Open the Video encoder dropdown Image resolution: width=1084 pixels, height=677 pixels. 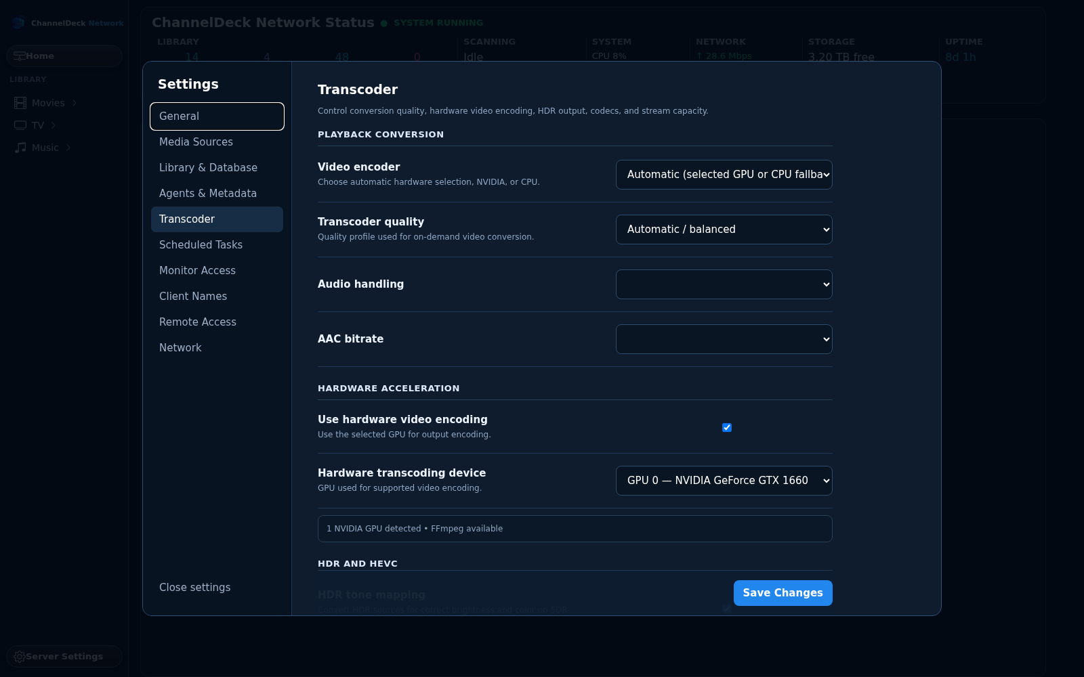click(724, 175)
